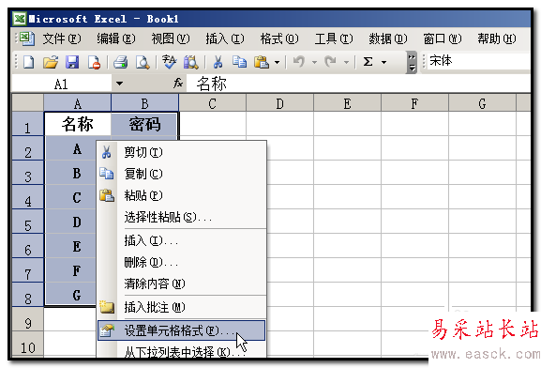Open the 编辑(E) menu
This screenshot has height=368, width=541.
(x=116, y=38)
